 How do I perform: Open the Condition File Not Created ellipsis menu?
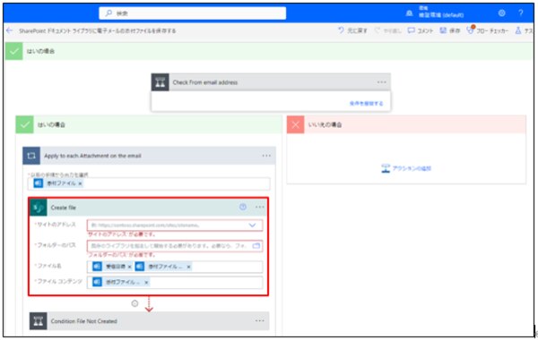point(260,321)
